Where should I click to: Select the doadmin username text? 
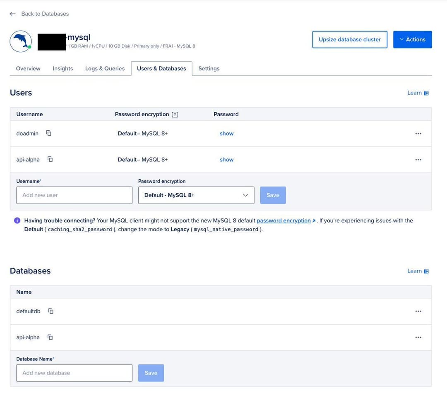point(27,133)
